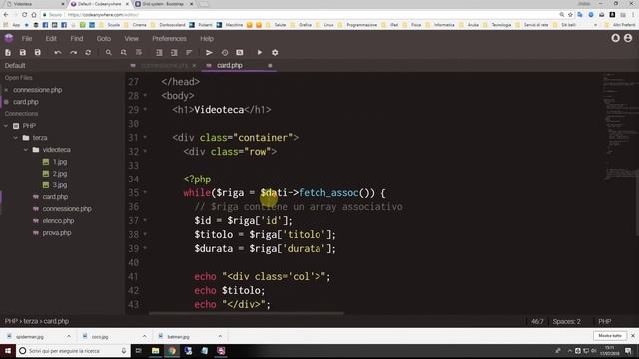Click the Windows taskbar search box

click(x=73, y=350)
